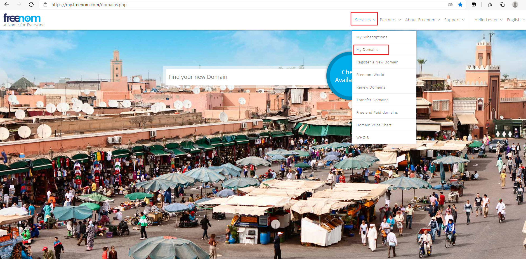The image size is (526, 259).
Task: Open the favorites list icon
Action: 490,4
